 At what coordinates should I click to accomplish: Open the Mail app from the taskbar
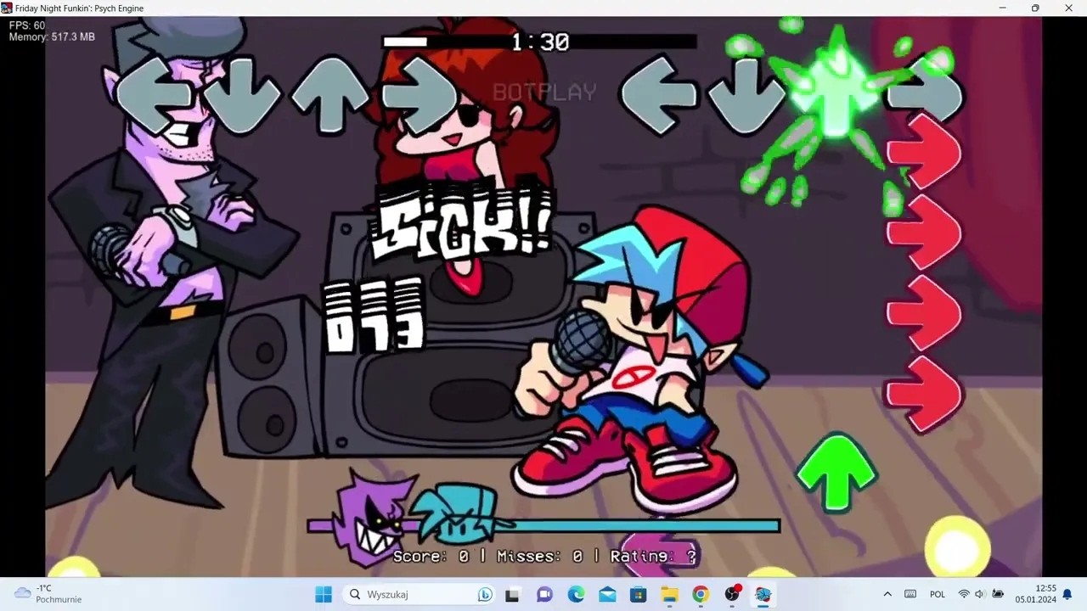[607, 595]
